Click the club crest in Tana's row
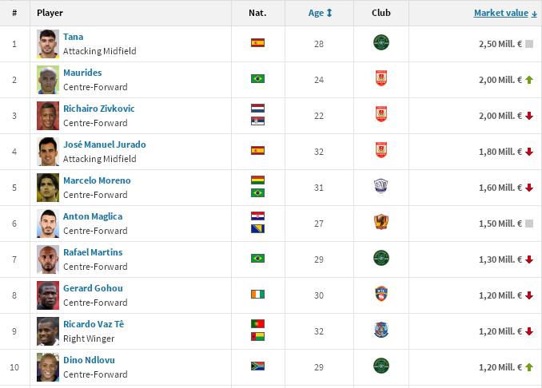 [381, 43]
